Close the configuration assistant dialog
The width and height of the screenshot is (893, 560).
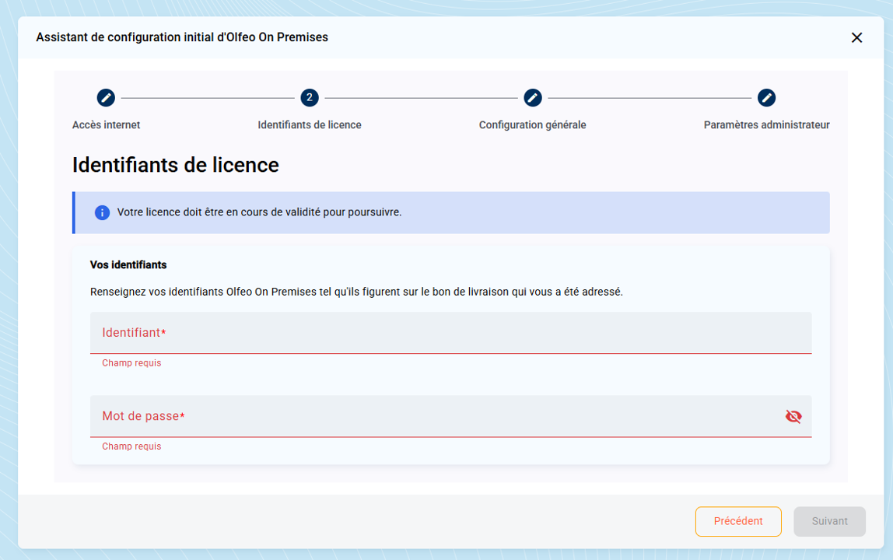856,37
